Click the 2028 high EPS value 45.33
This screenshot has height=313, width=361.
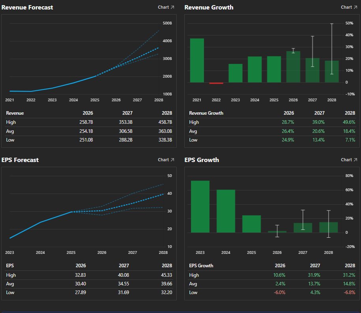(x=166, y=275)
